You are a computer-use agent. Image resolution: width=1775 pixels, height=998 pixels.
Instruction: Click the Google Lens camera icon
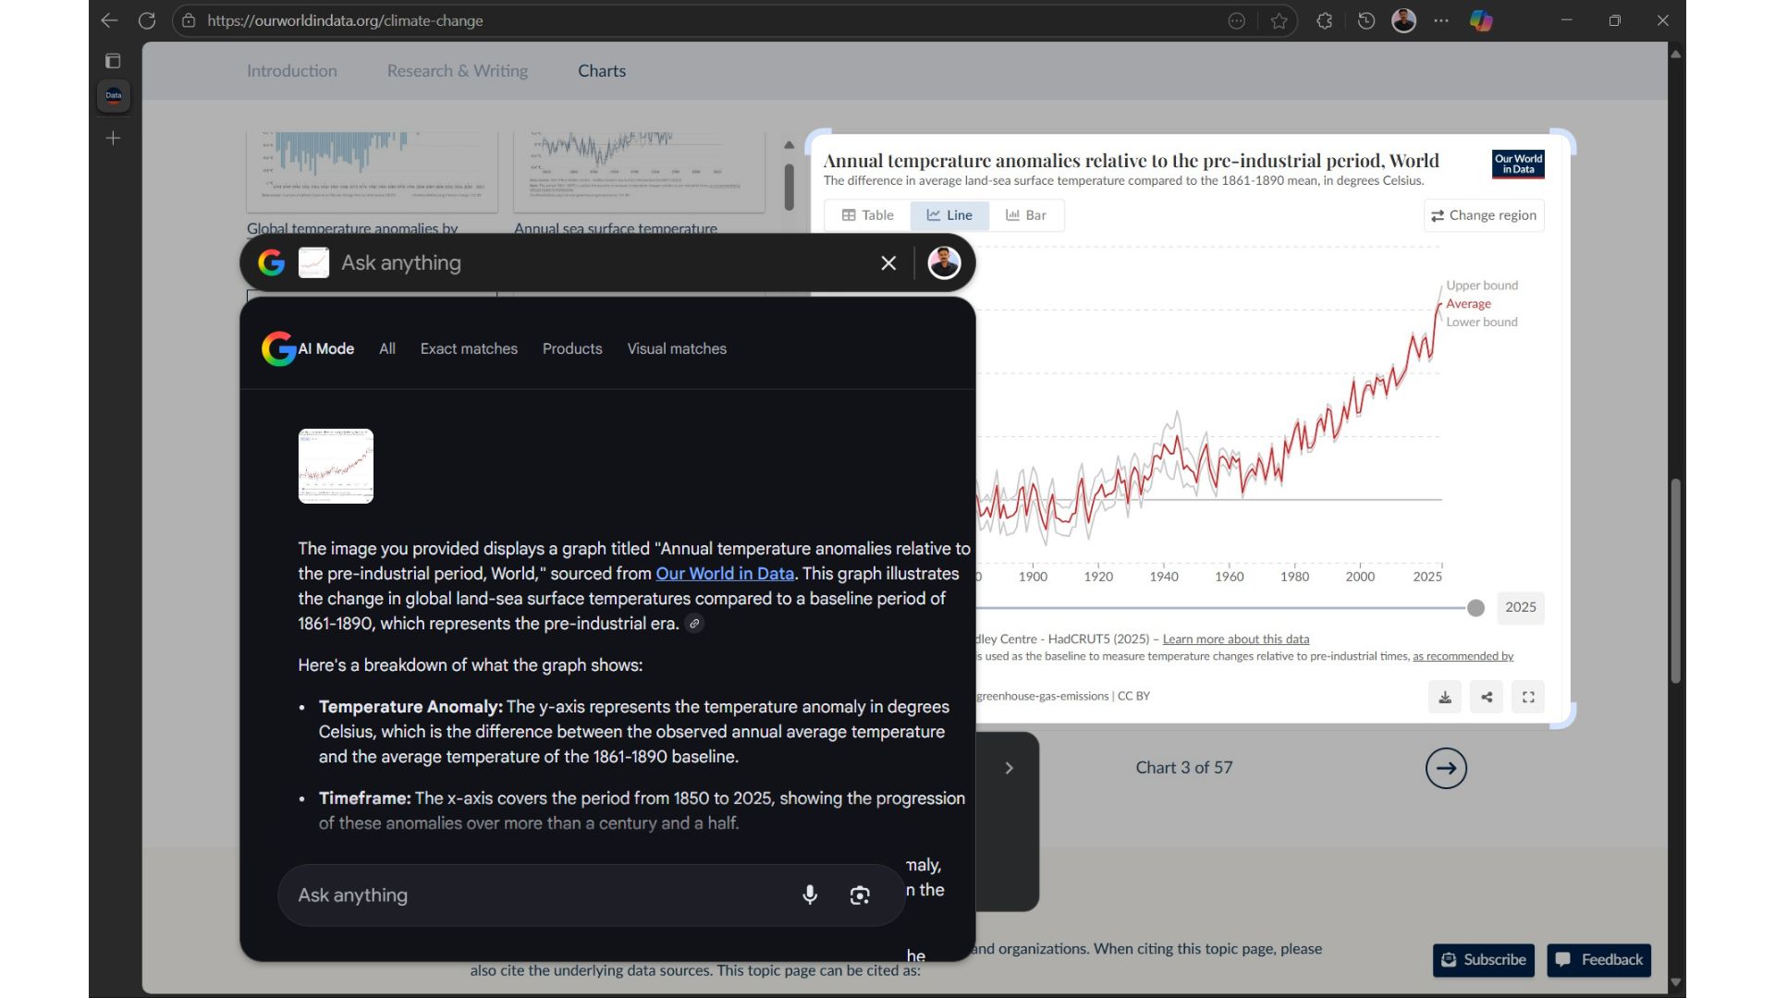click(x=860, y=895)
